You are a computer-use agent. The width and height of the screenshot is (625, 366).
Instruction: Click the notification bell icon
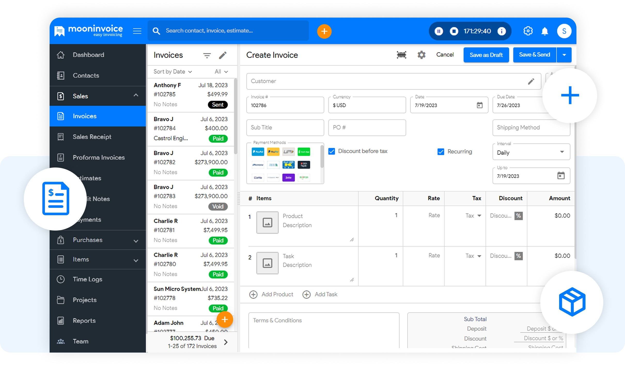click(545, 31)
